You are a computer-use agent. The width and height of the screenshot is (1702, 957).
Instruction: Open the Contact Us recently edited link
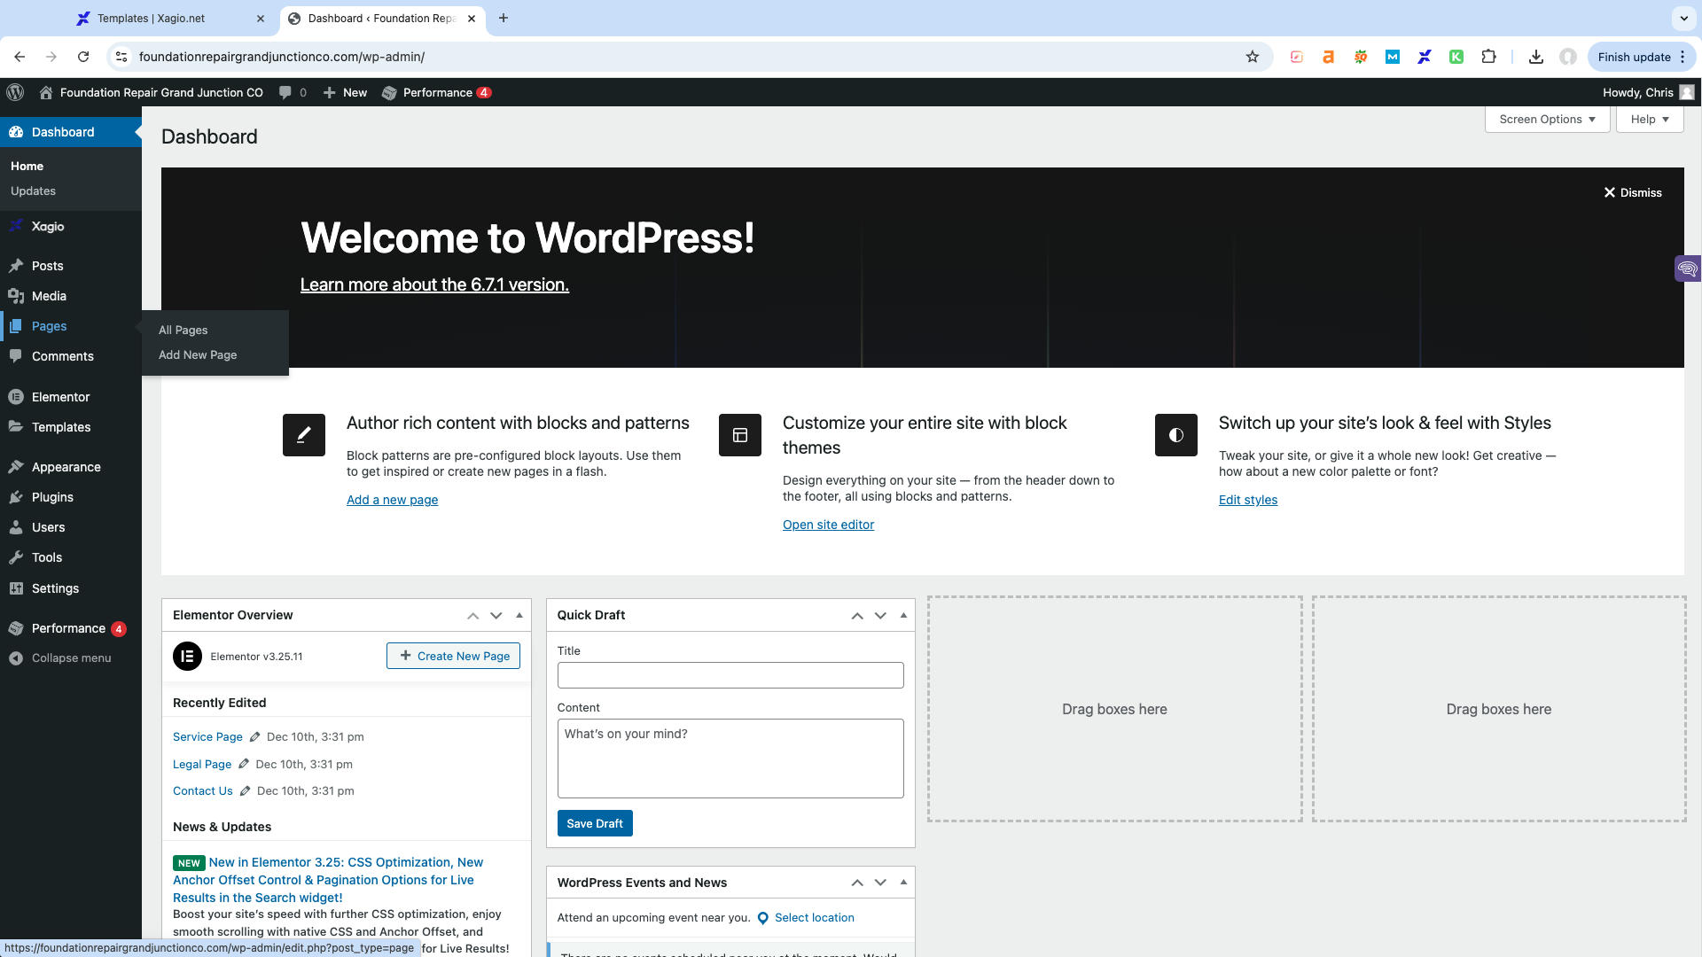(203, 791)
